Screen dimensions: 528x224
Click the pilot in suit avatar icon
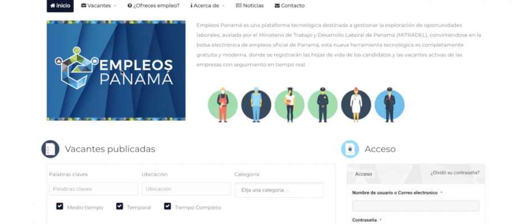(389, 105)
